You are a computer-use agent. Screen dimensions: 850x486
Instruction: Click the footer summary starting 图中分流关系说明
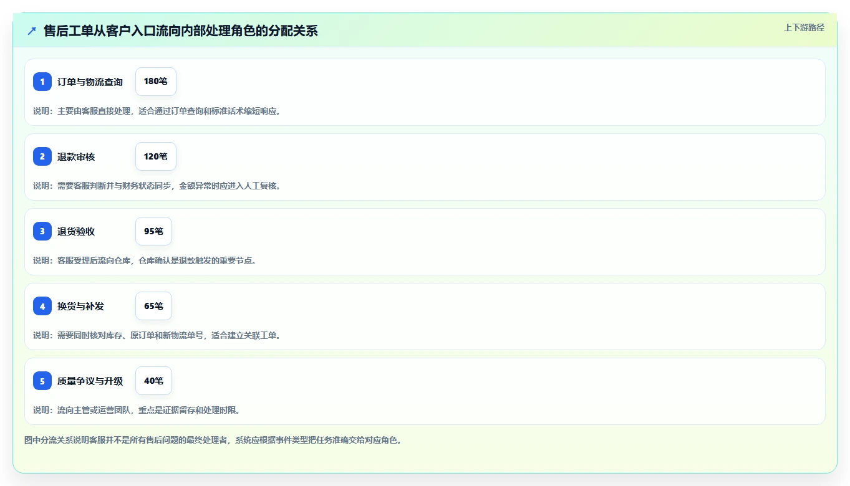point(213,440)
